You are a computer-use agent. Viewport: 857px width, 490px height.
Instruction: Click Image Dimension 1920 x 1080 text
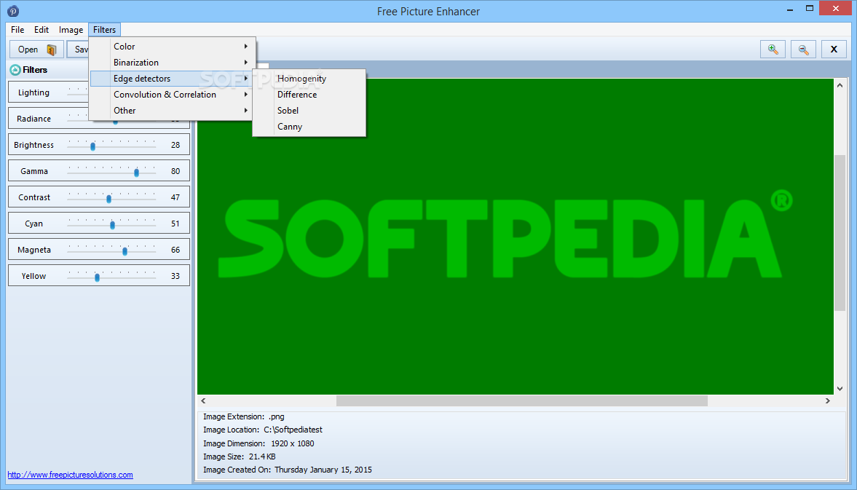point(258,443)
